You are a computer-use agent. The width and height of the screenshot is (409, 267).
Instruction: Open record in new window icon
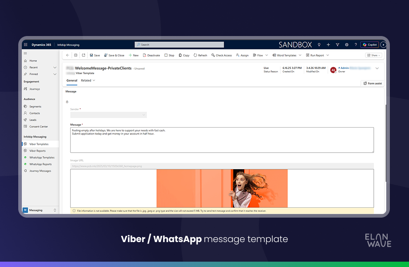click(83, 55)
